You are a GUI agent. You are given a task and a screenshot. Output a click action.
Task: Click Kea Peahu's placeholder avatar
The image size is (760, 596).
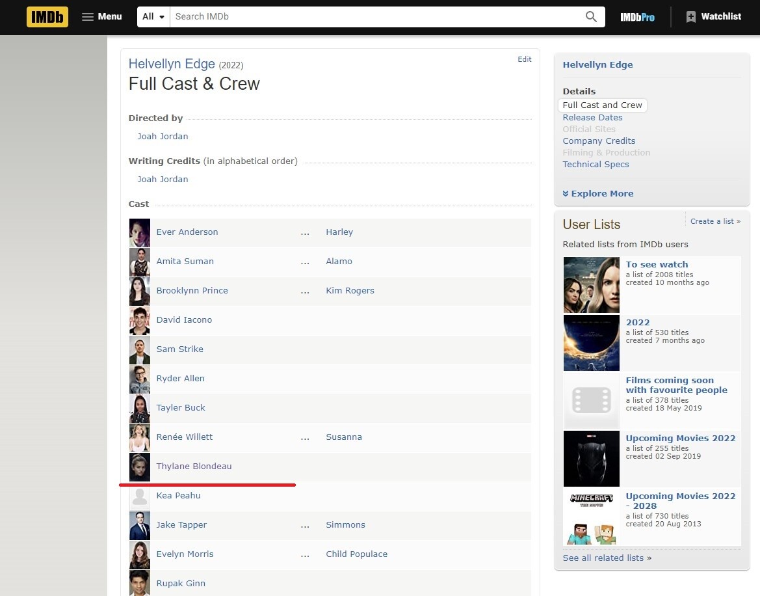(140, 496)
